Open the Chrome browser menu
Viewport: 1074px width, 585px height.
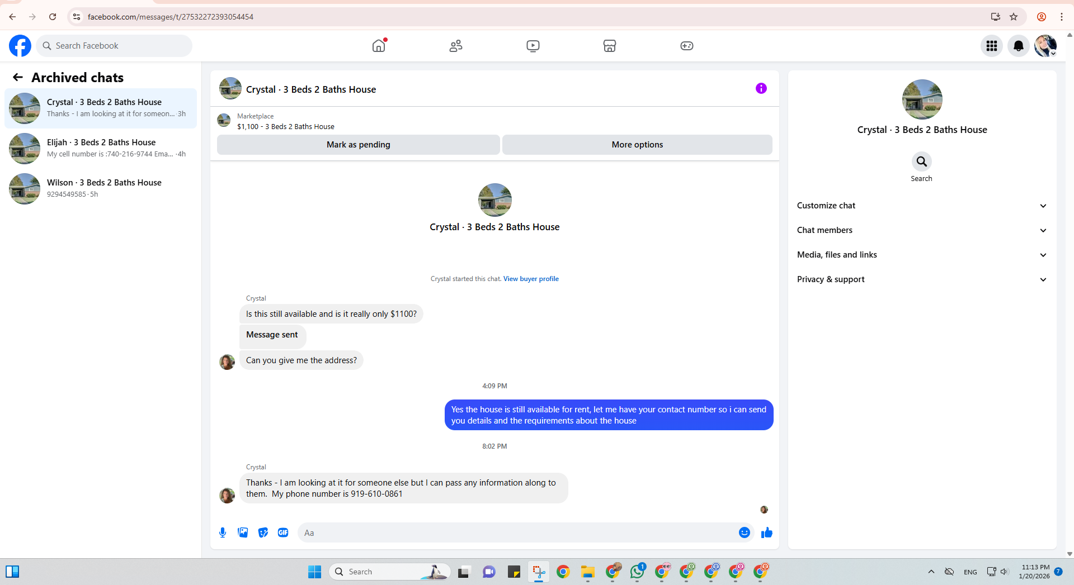coord(1062,17)
